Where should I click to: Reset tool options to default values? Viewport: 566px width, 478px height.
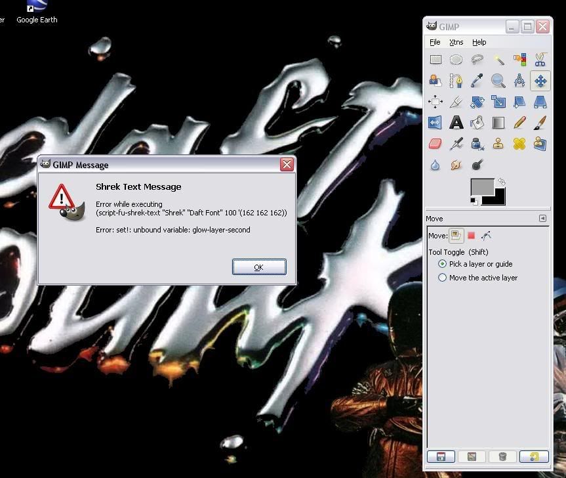[534, 457]
